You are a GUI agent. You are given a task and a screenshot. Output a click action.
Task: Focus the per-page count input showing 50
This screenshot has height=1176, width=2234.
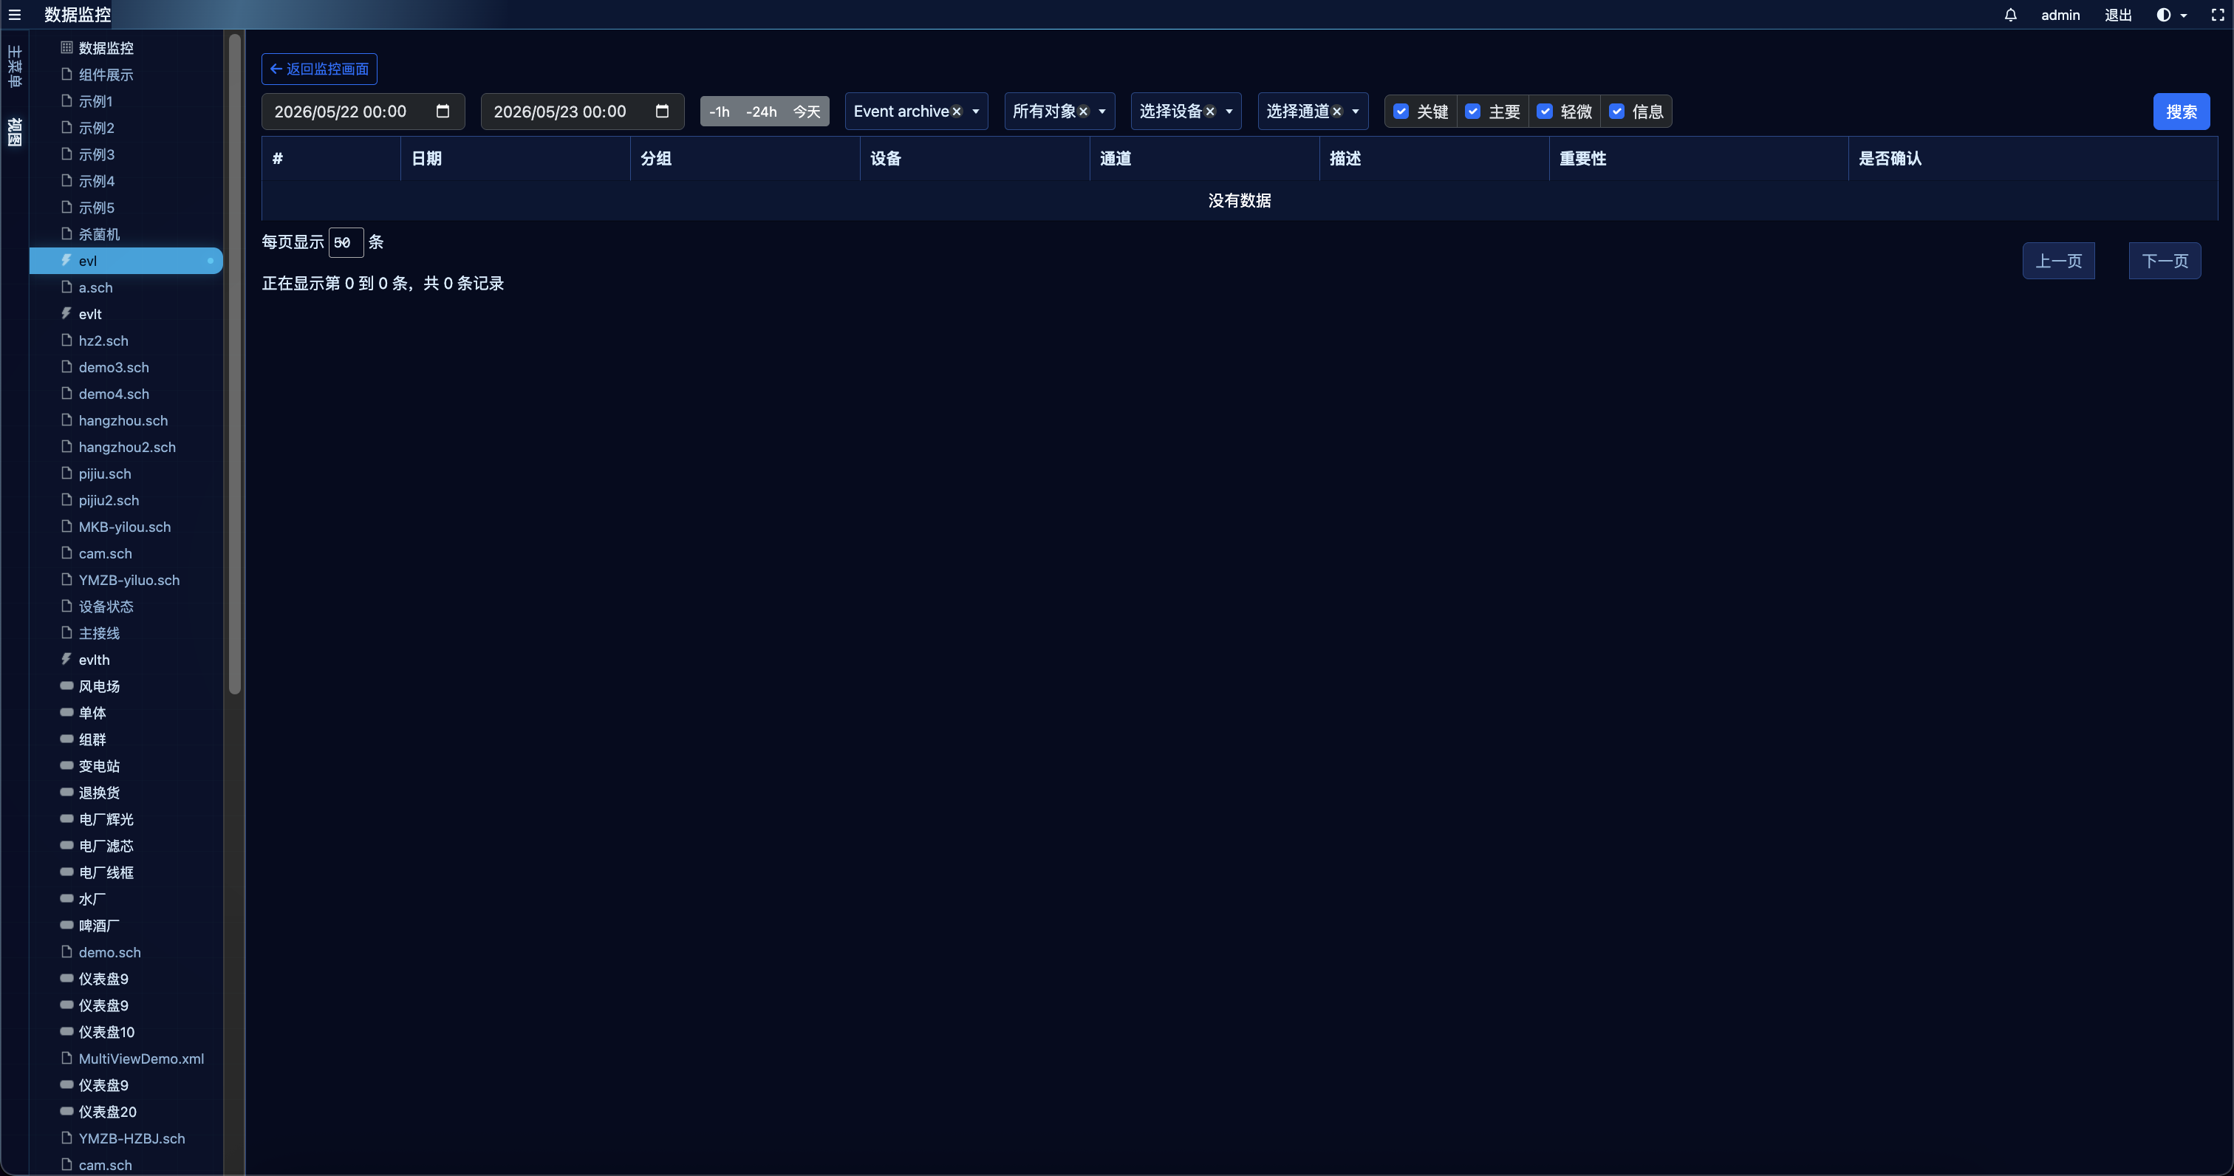345,242
